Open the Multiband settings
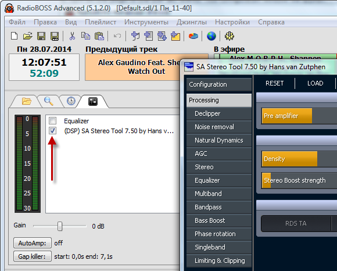Image resolution: width=337 pixels, height=271 pixels. (219, 194)
